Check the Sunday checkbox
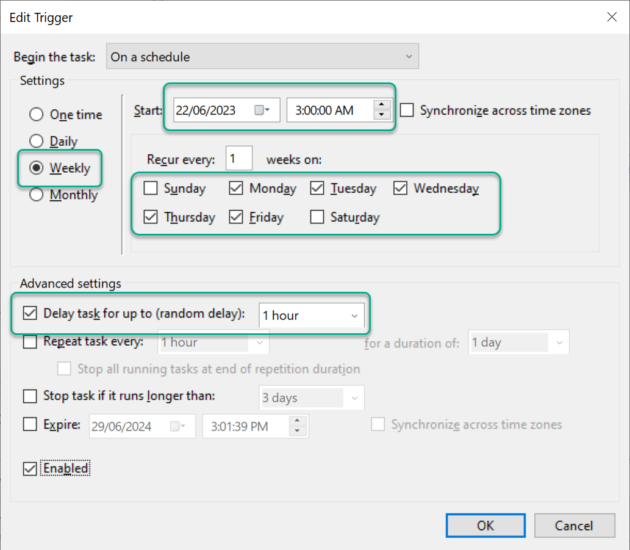 tap(150, 189)
